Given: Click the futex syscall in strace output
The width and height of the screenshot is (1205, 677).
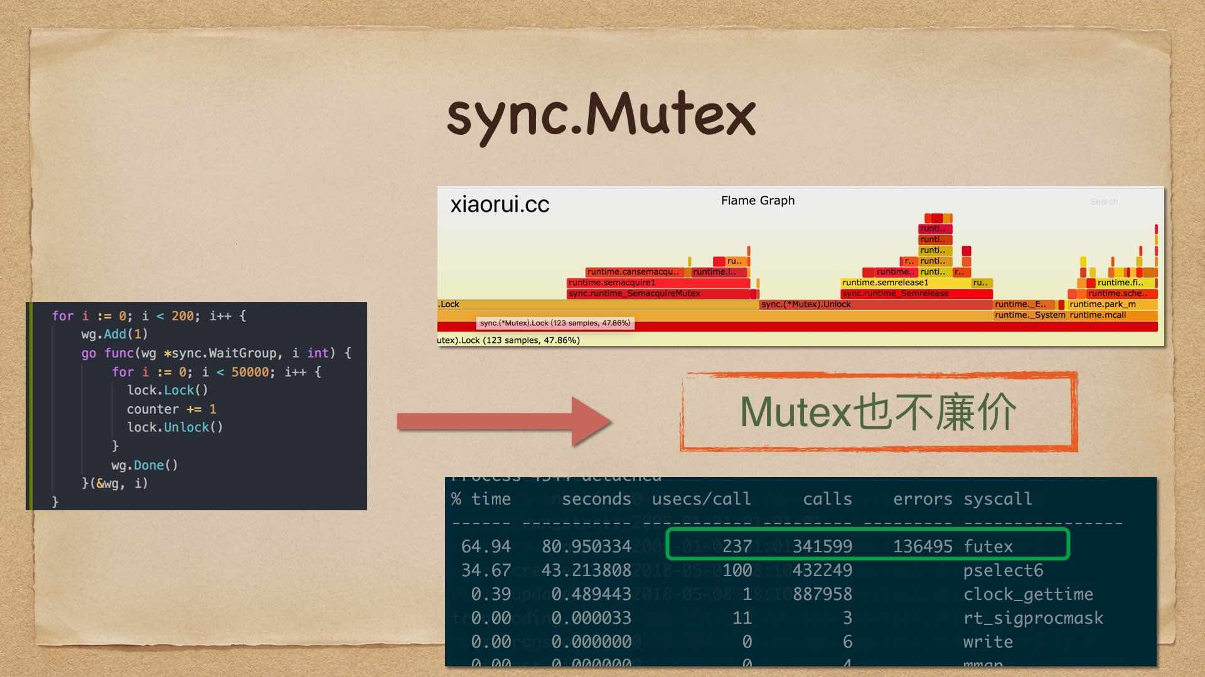Looking at the screenshot, I should click(988, 547).
